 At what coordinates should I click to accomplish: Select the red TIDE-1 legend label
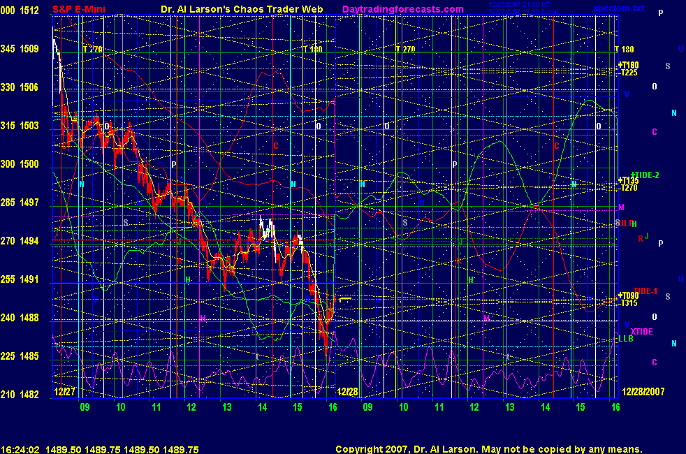(x=645, y=291)
